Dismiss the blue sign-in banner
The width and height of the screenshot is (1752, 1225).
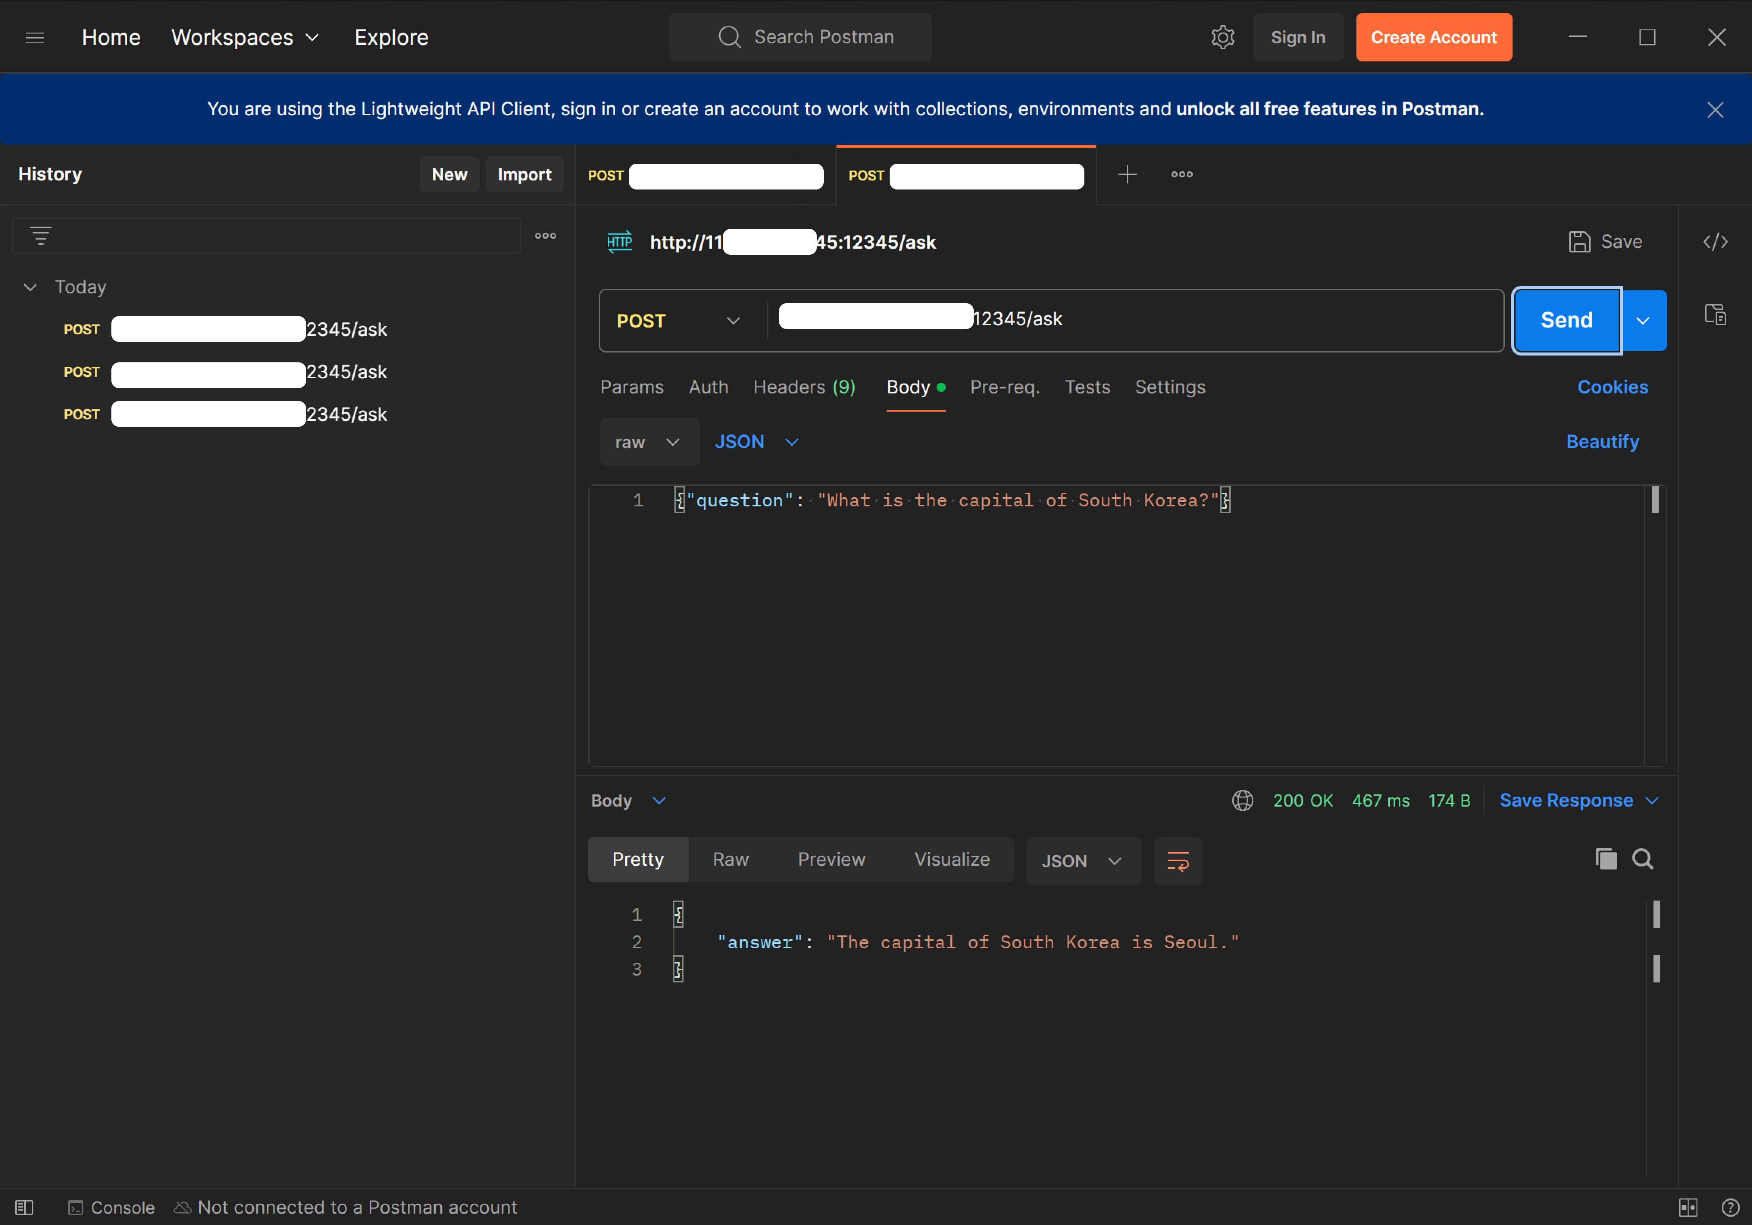(1714, 110)
